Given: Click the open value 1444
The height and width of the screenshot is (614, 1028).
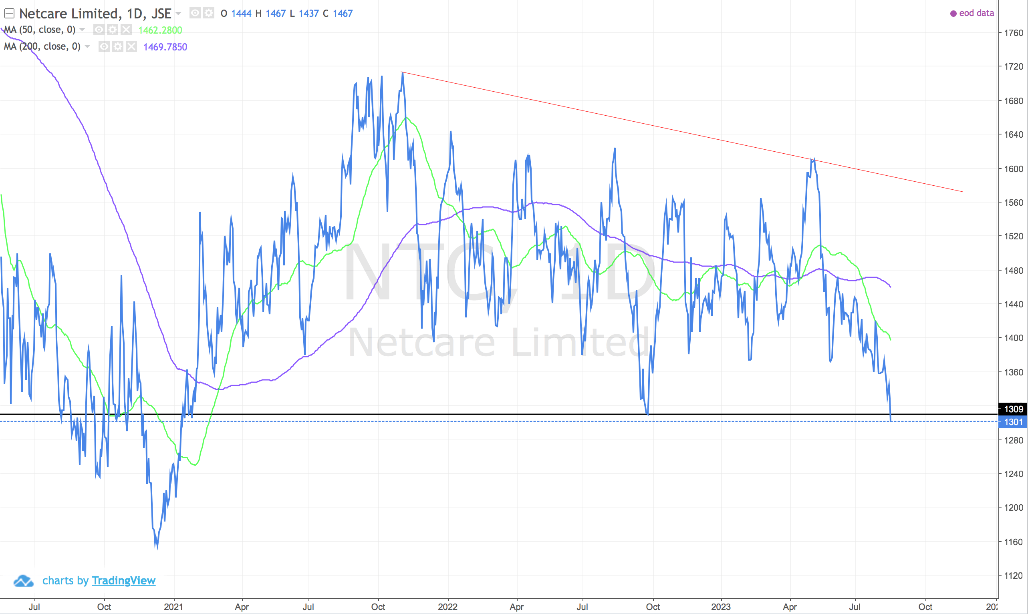Looking at the screenshot, I should coord(241,14).
